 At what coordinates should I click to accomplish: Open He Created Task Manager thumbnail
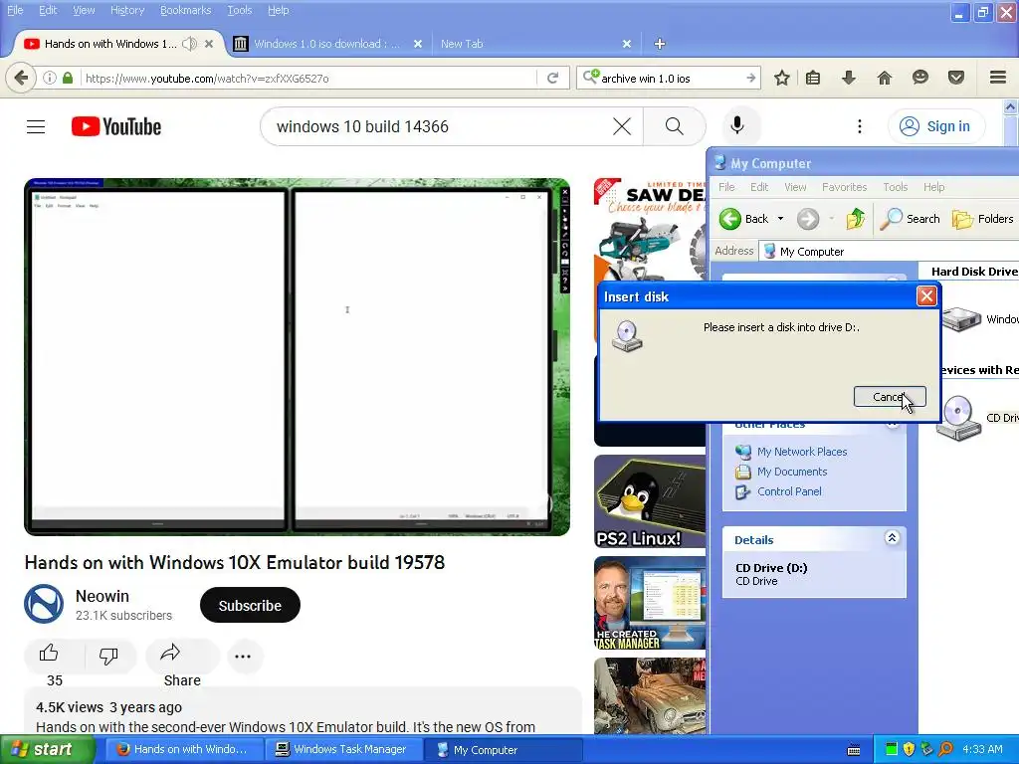click(x=650, y=603)
